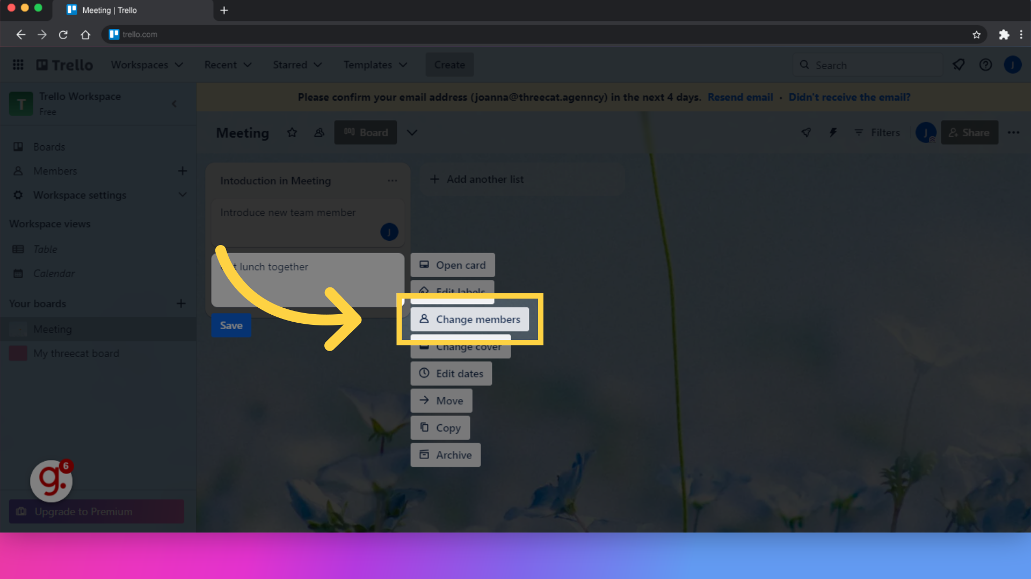1031x579 pixels.
Task: Open the Grammarly floating badge
Action: point(52,480)
